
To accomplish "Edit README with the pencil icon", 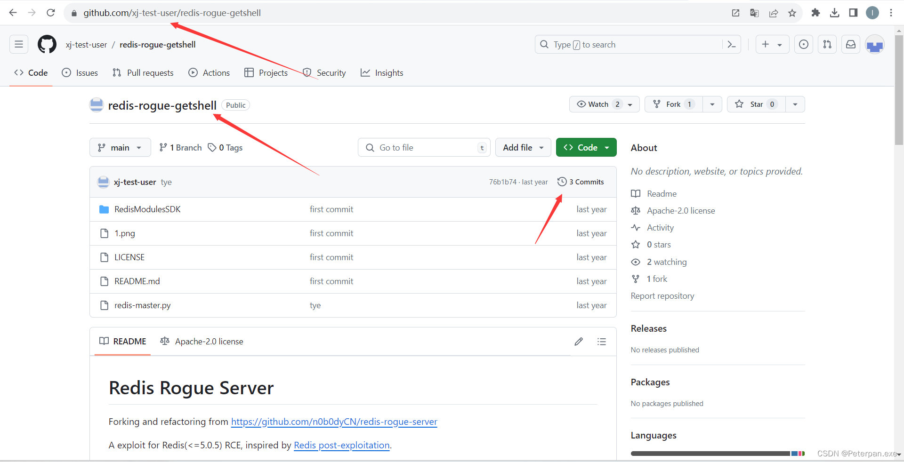I will 579,342.
